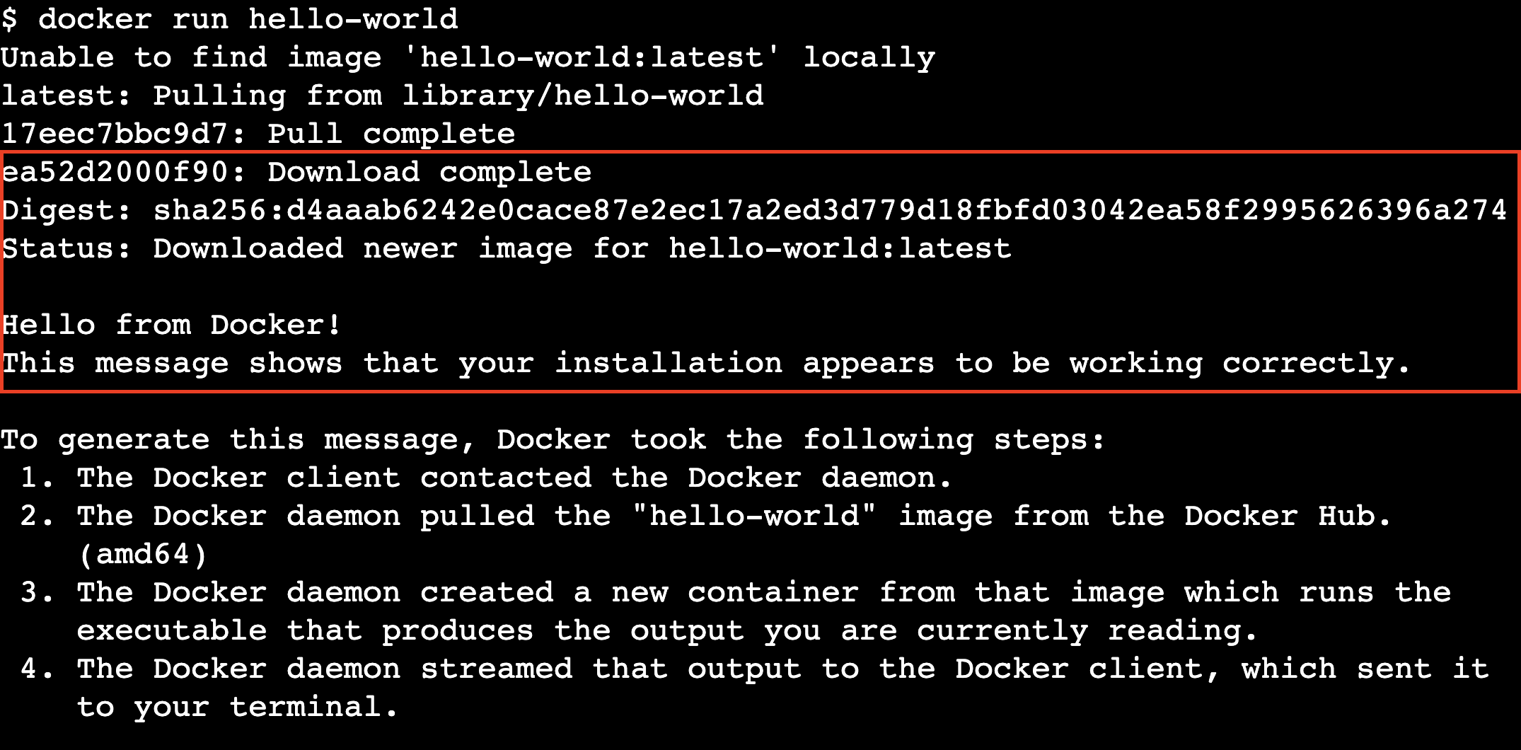This screenshot has width=1521, height=750.
Task: Click the dollar sign shell prompt
Action: 9,19
